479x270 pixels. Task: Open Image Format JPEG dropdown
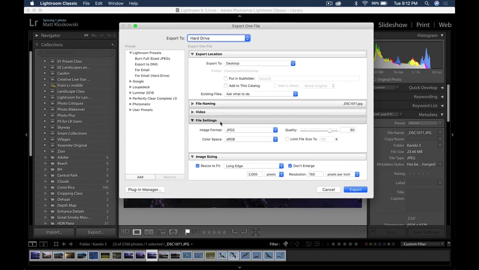tap(251, 130)
